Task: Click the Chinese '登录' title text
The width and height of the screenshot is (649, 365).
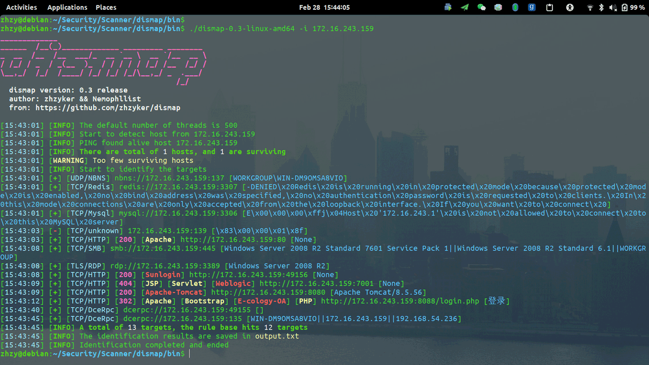Action: pos(497,301)
